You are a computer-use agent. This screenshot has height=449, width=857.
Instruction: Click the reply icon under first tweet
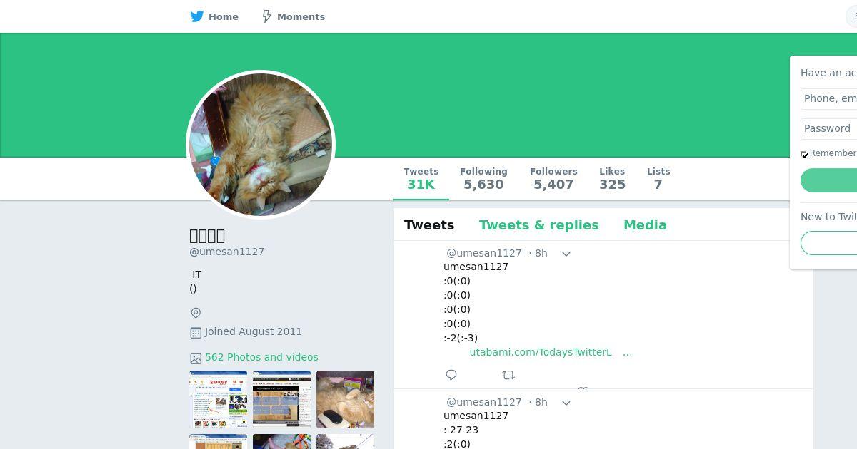(x=451, y=375)
